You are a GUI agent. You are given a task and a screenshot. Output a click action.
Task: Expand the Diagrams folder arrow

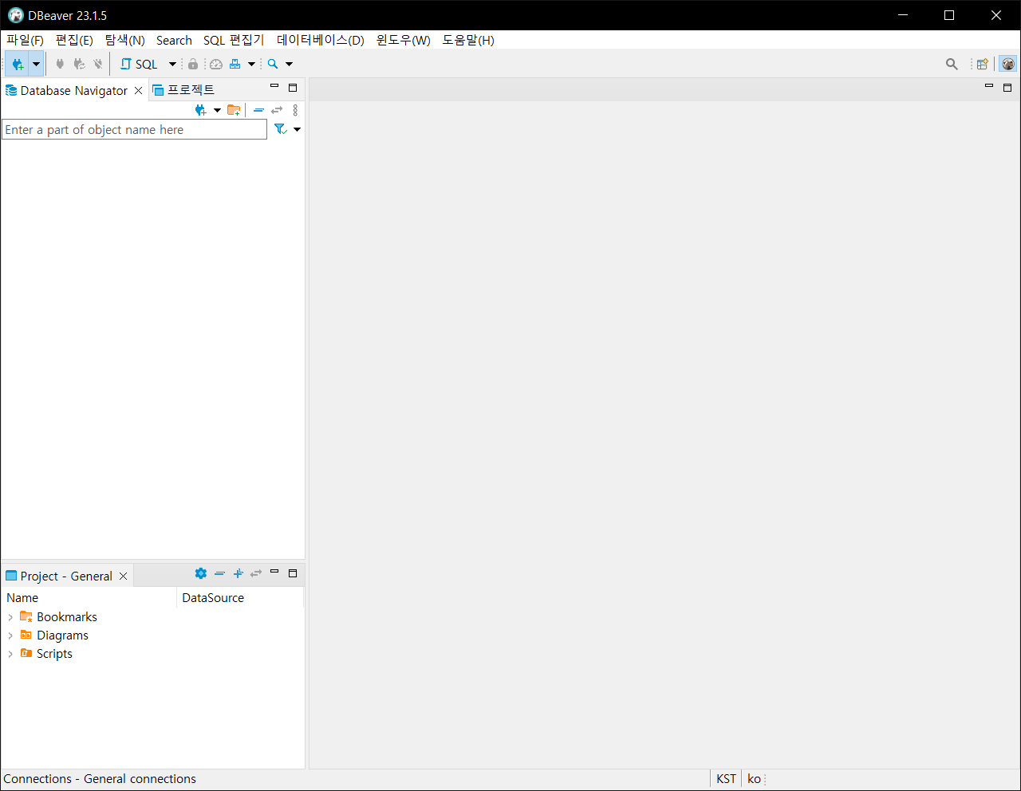(10, 636)
